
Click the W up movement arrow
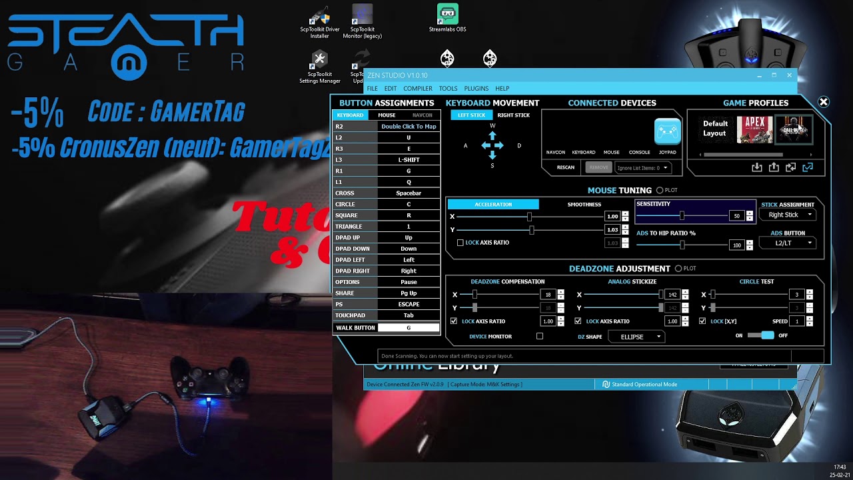click(492, 136)
